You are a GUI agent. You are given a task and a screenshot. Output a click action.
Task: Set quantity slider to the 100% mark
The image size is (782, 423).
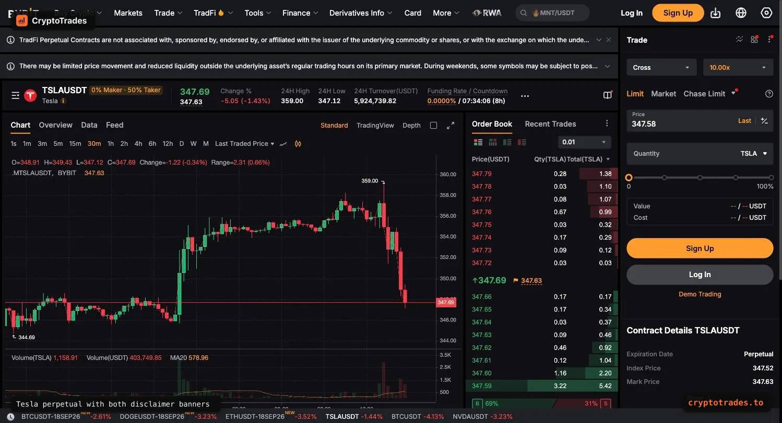point(771,178)
